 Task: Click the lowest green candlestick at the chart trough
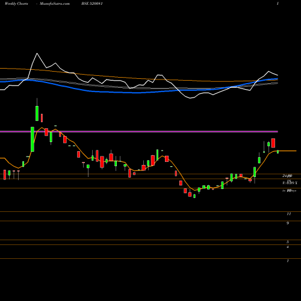(194, 196)
